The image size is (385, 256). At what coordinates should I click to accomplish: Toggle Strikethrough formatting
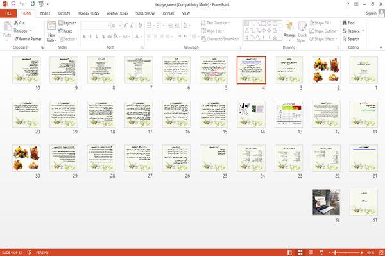[x=109, y=37]
